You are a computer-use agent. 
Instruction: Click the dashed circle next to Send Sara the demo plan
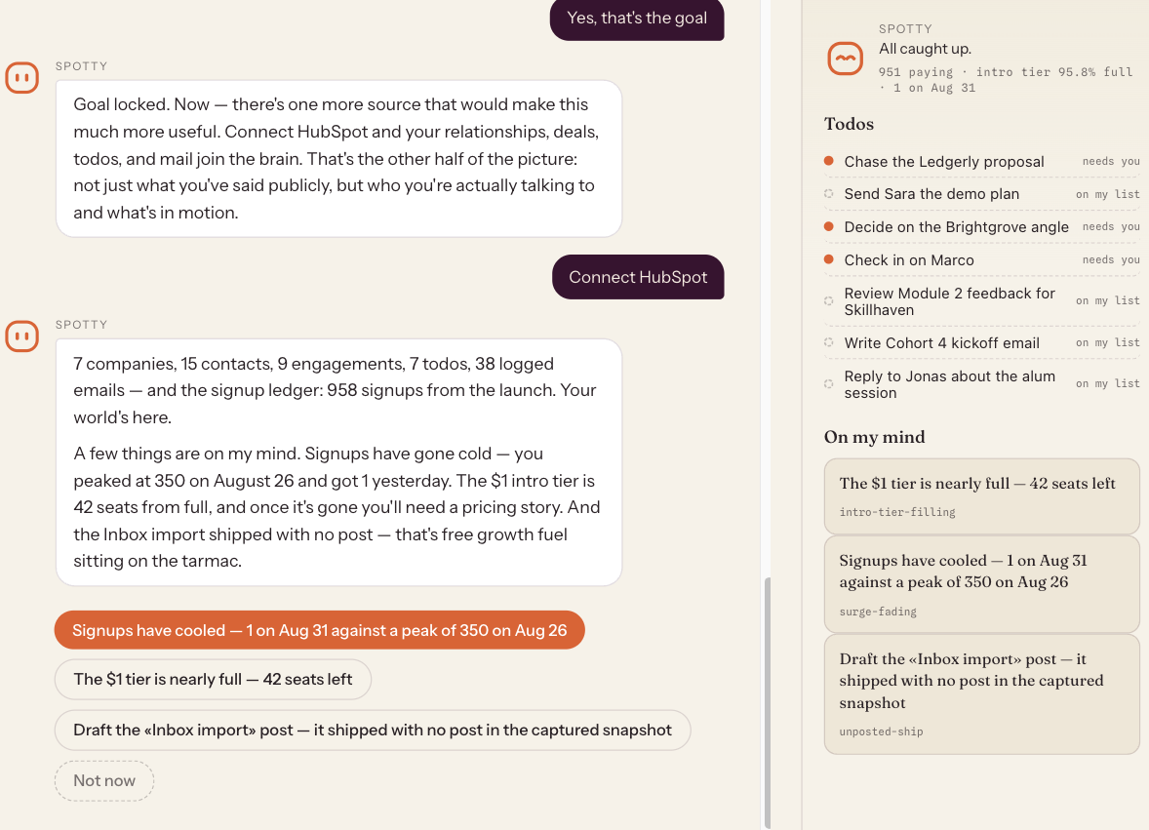pyautogui.click(x=829, y=194)
